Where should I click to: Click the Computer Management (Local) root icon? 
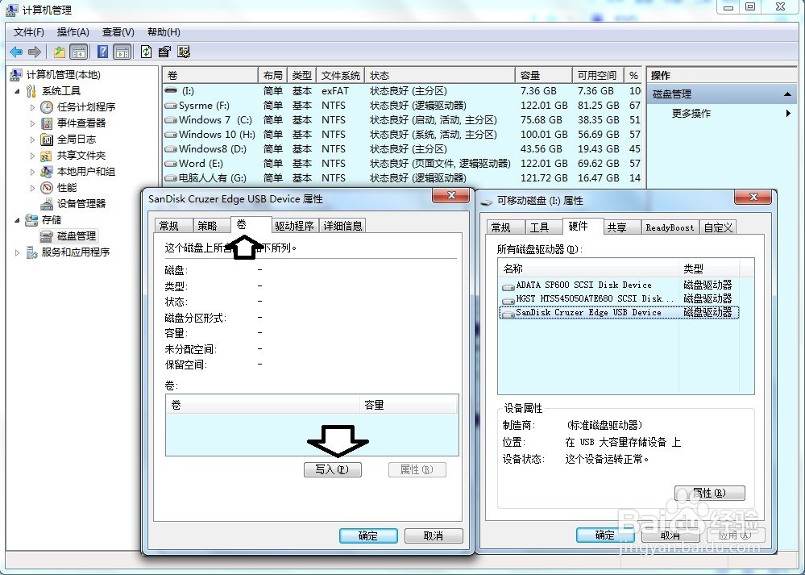click(16, 75)
